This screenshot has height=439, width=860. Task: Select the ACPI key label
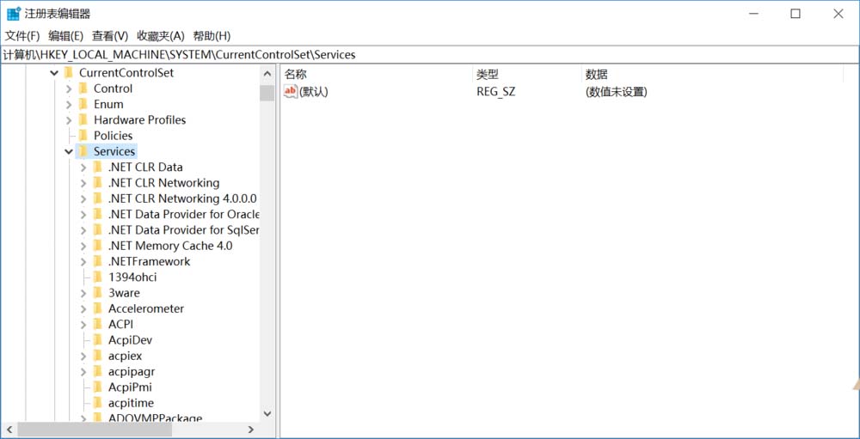point(120,325)
